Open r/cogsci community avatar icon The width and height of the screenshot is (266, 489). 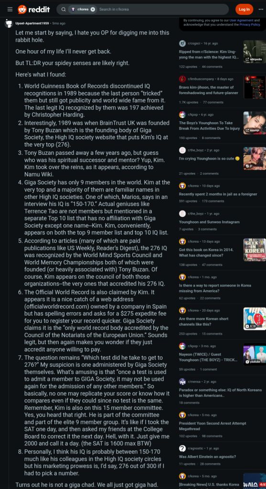[182, 43]
